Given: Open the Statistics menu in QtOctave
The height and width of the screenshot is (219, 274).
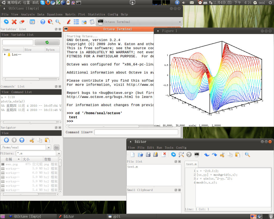Looking at the screenshot, I should [x=96, y=14].
